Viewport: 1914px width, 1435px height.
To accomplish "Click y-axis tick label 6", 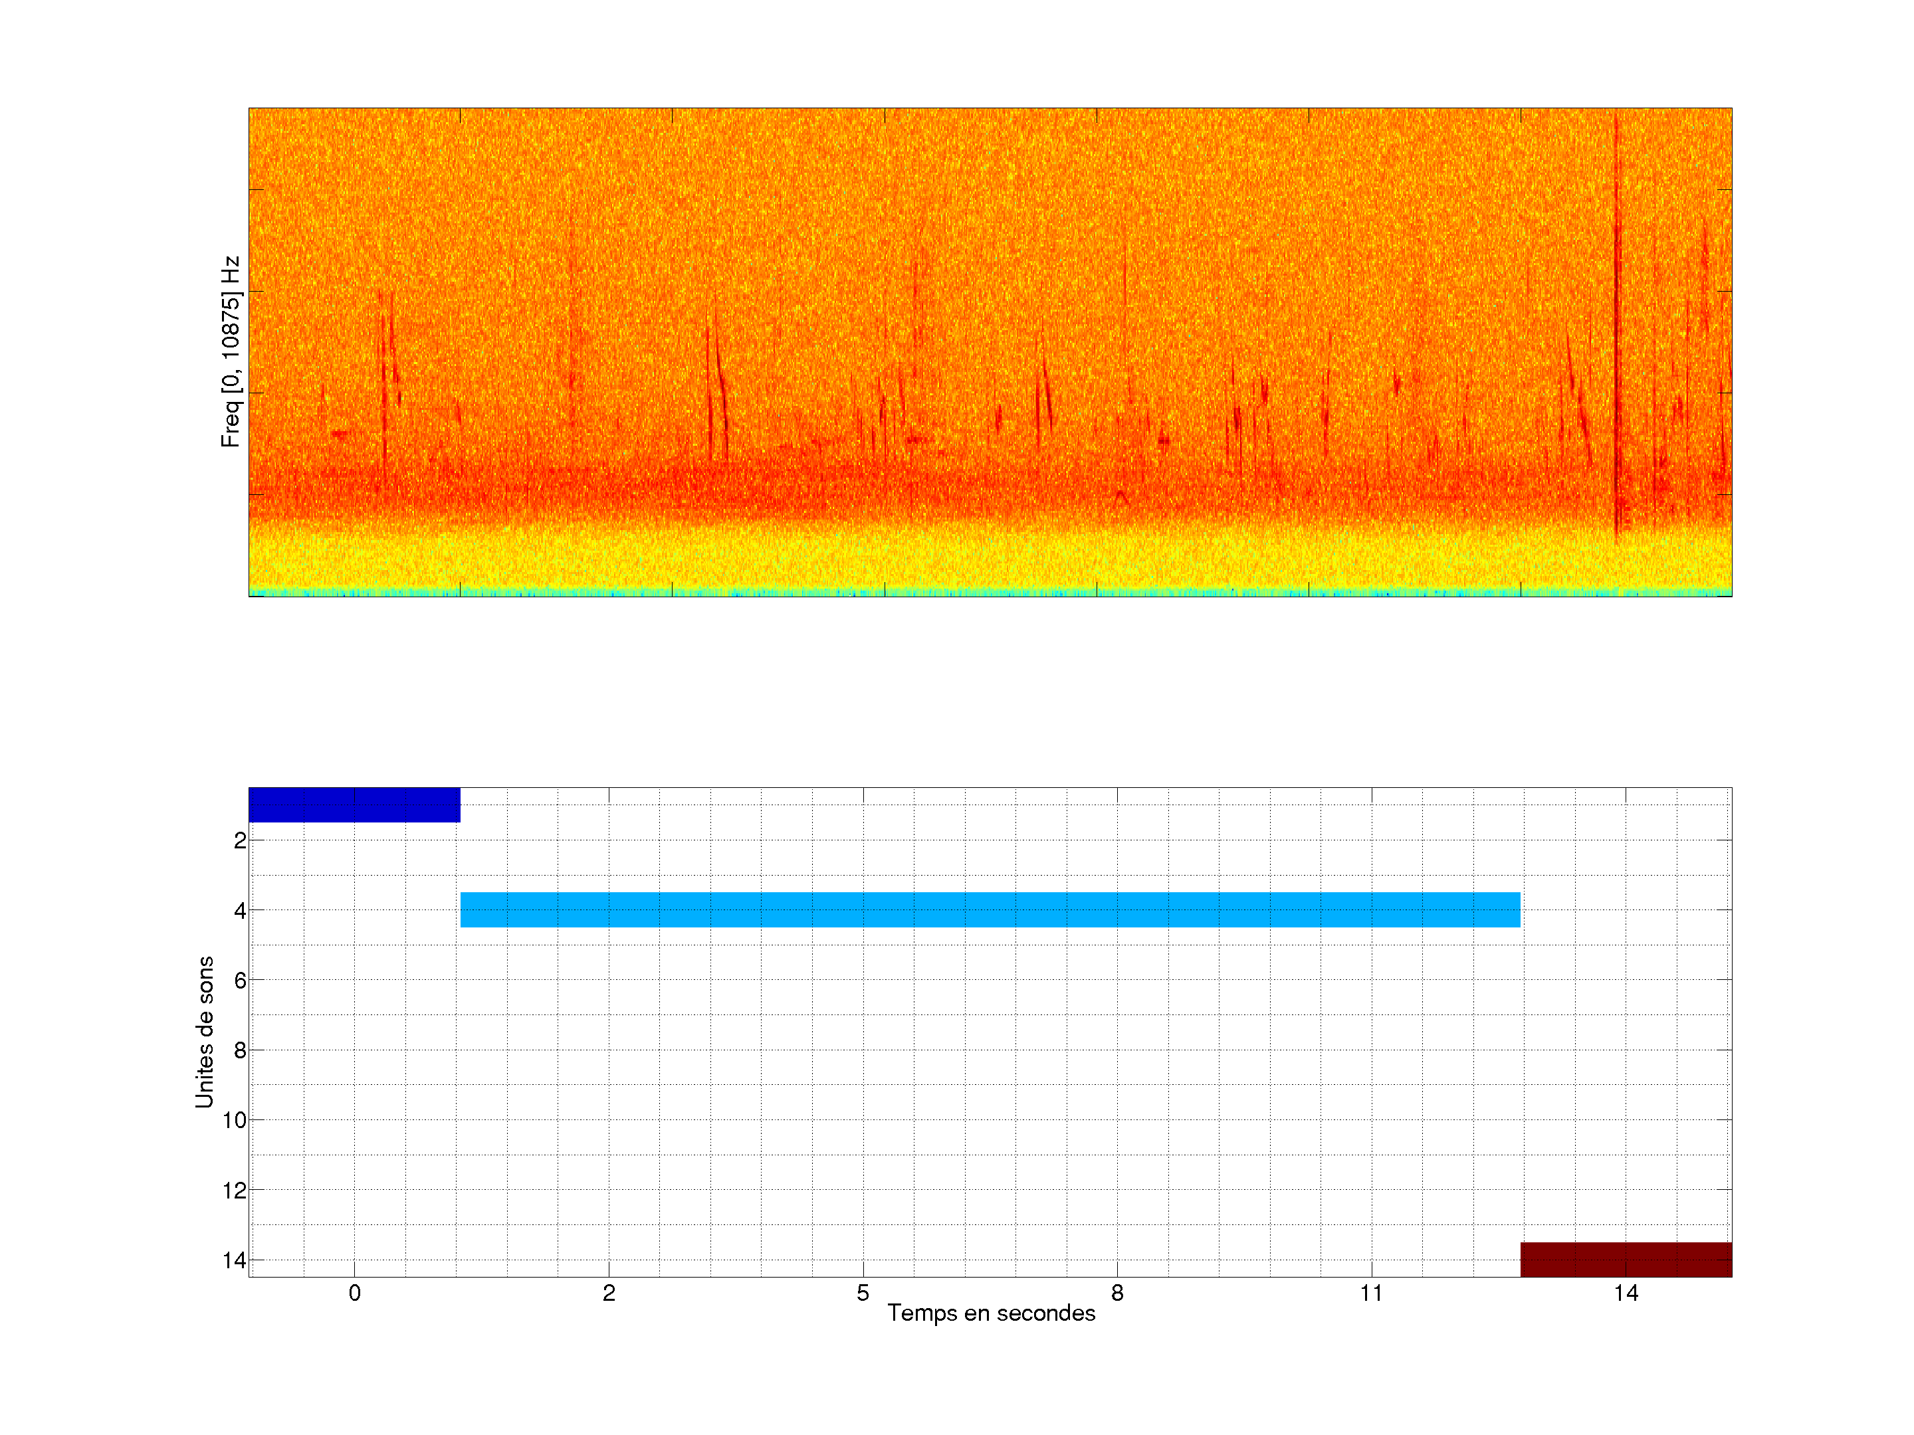I will click(240, 980).
